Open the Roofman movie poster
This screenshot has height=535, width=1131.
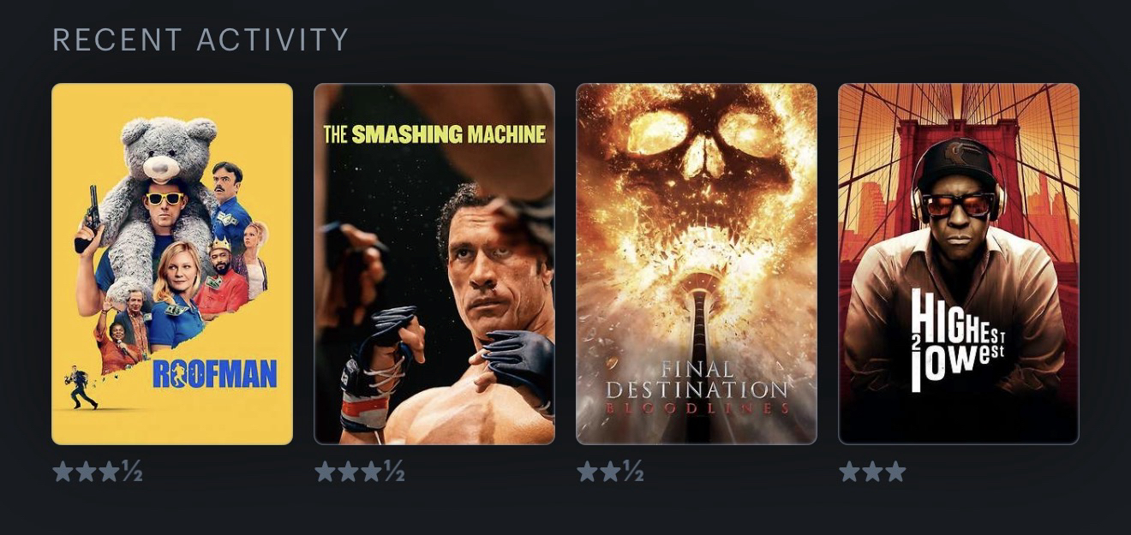pos(172,264)
